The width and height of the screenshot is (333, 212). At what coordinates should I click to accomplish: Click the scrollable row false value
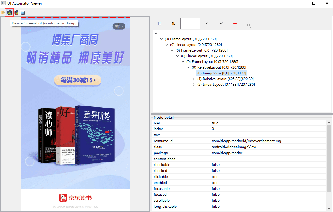pos(216,200)
